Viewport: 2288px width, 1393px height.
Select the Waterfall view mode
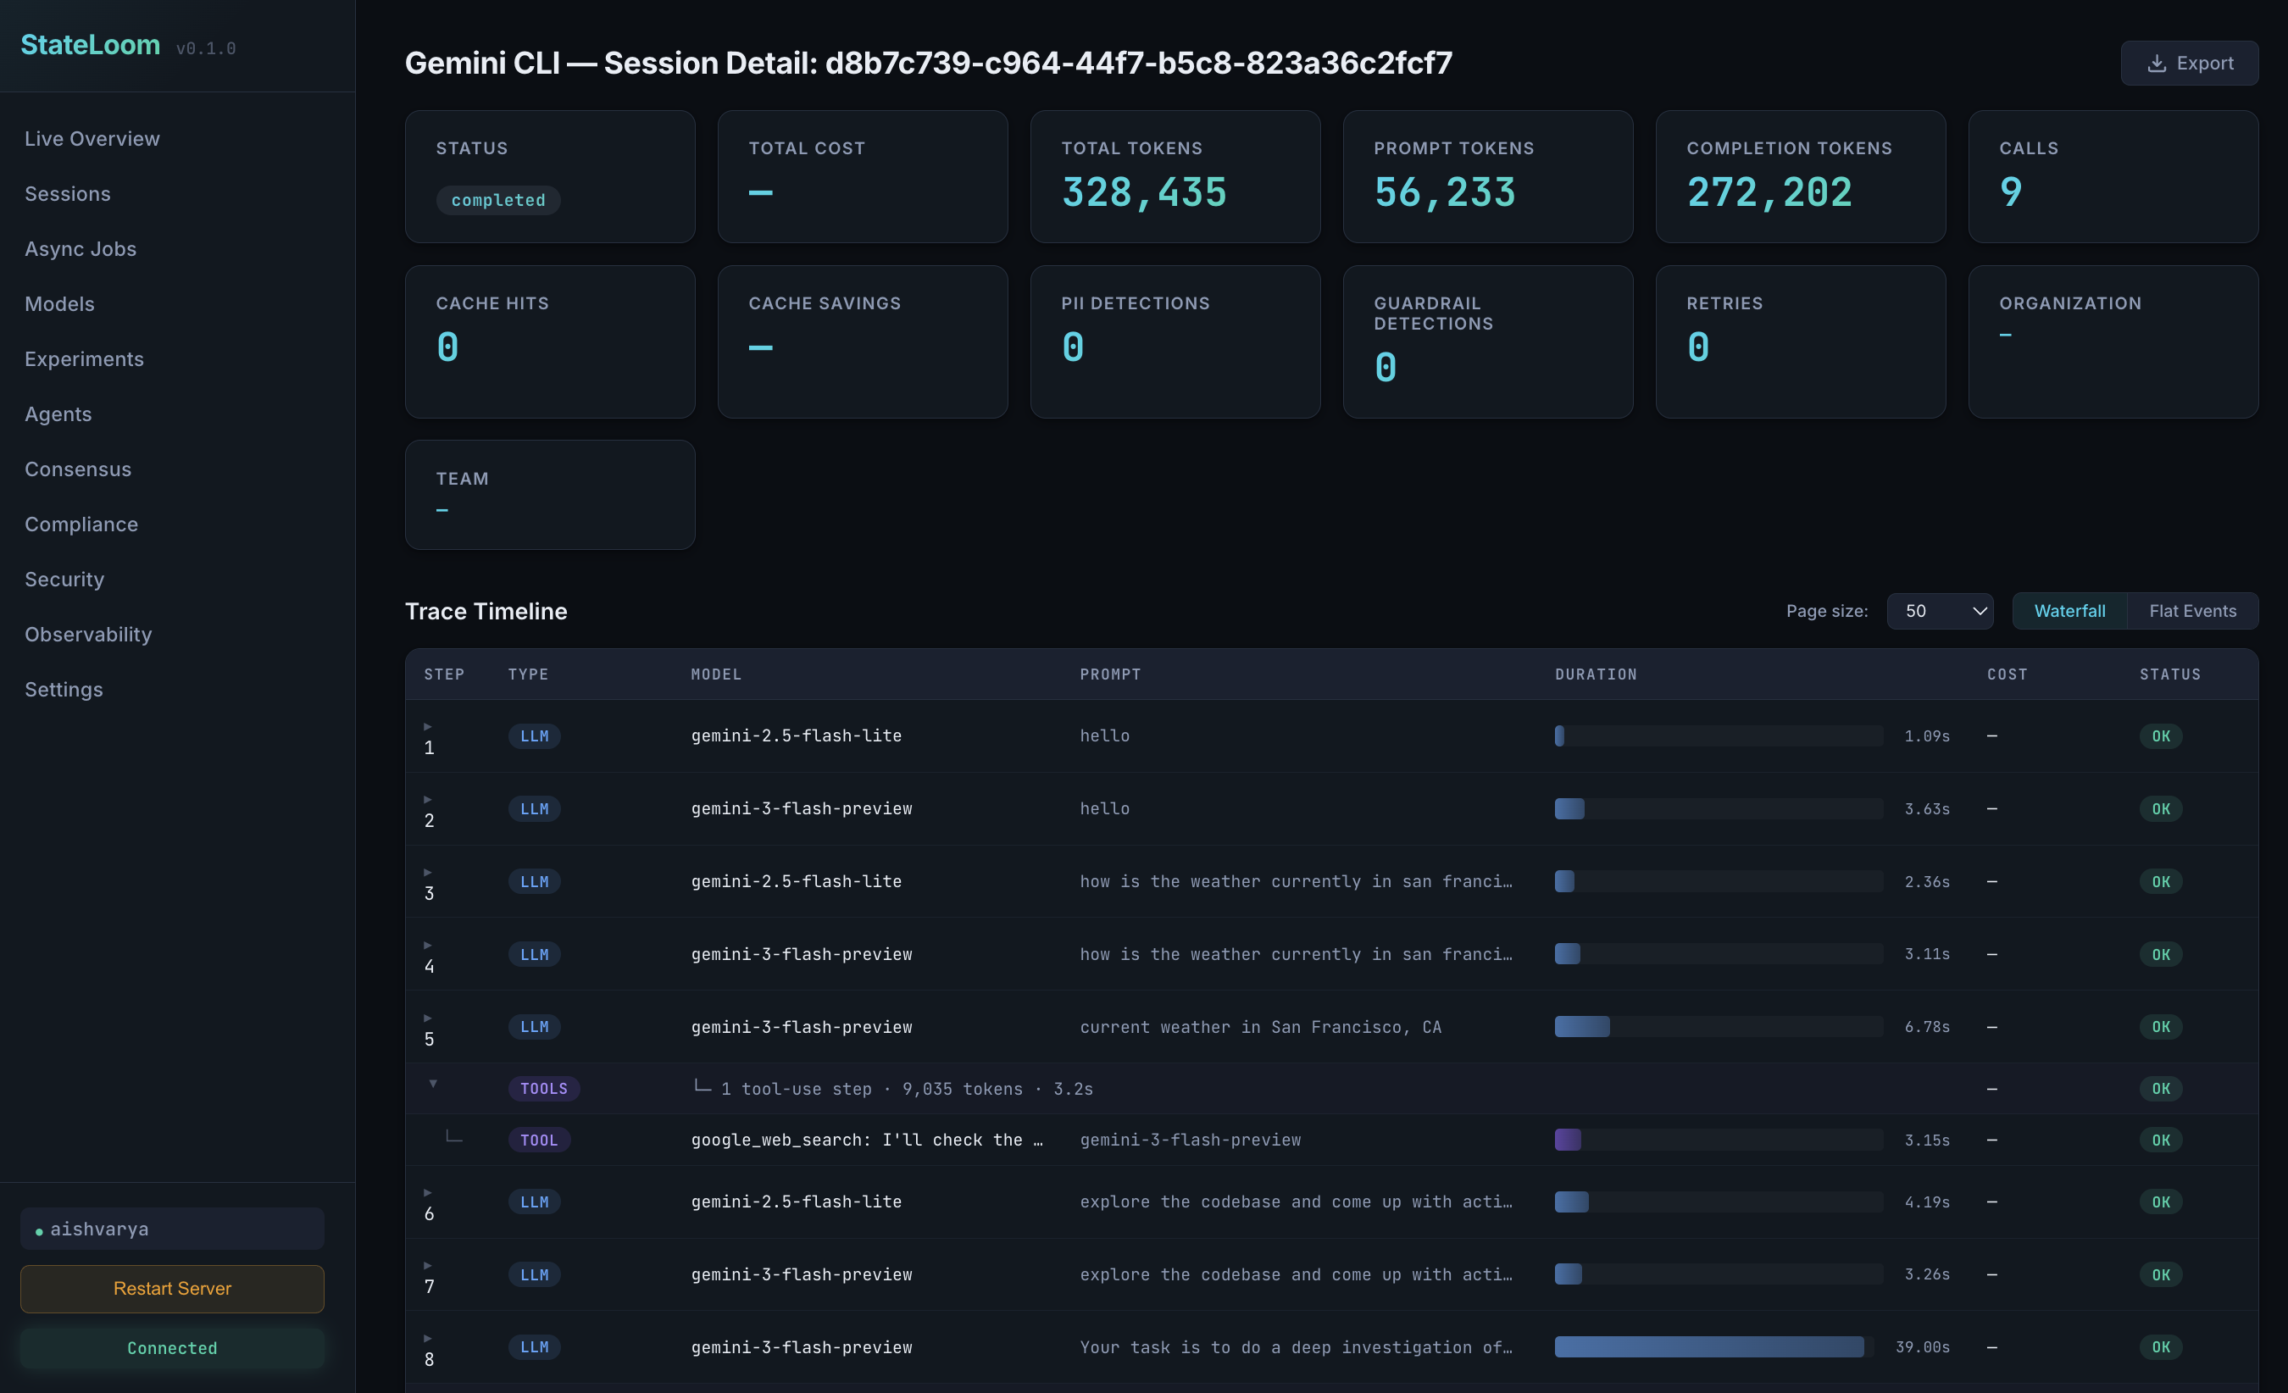[x=2069, y=610]
